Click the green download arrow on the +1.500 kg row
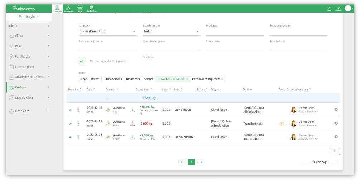The width and height of the screenshot is (361, 183). [133, 137]
